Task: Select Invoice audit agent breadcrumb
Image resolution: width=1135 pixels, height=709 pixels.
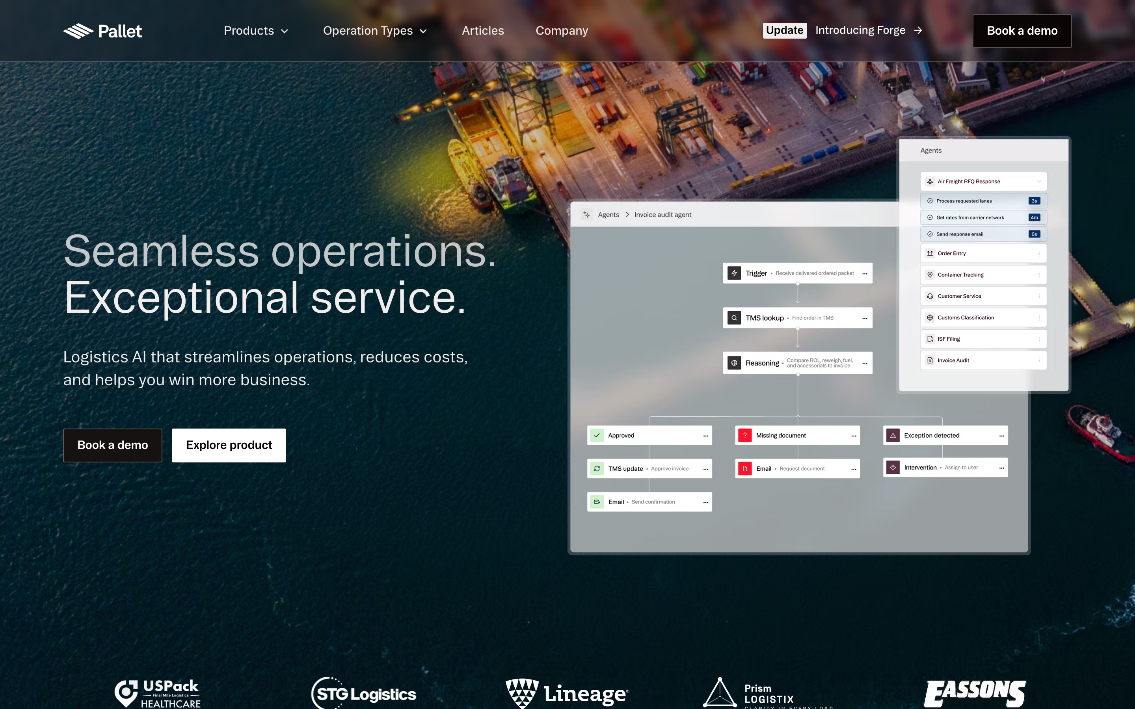Action: 663,215
